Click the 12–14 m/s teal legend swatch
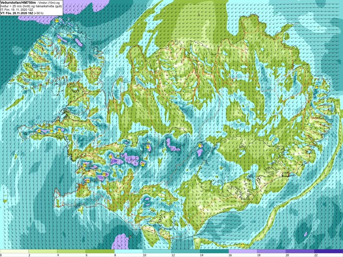Image resolution: width=343 pixels, height=257 pixels. [x=186, y=251]
